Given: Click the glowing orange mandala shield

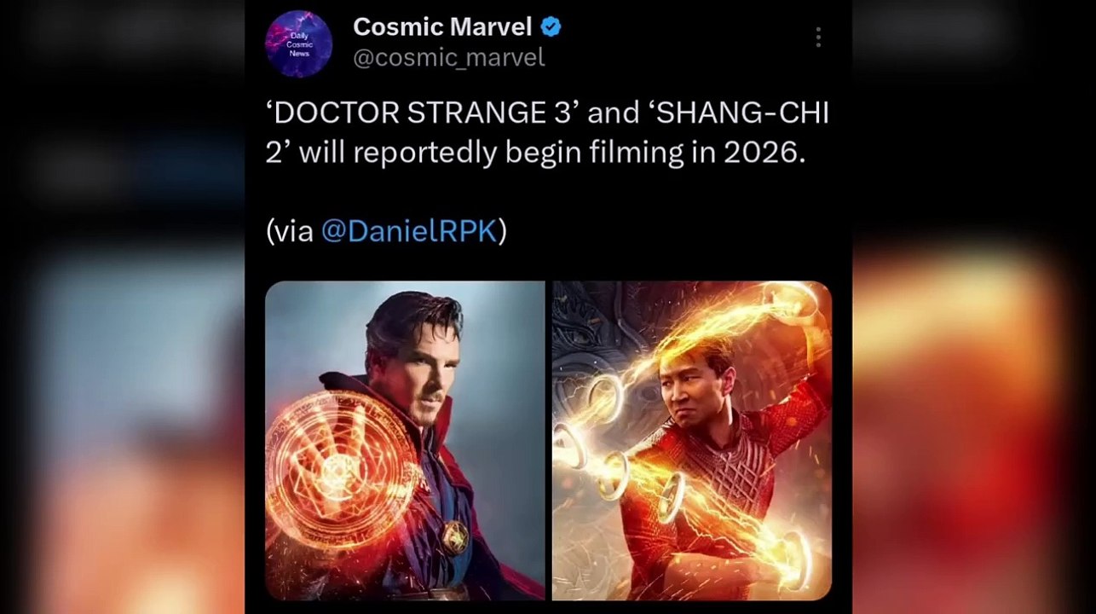Looking at the screenshot, I should click(x=341, y=469).
